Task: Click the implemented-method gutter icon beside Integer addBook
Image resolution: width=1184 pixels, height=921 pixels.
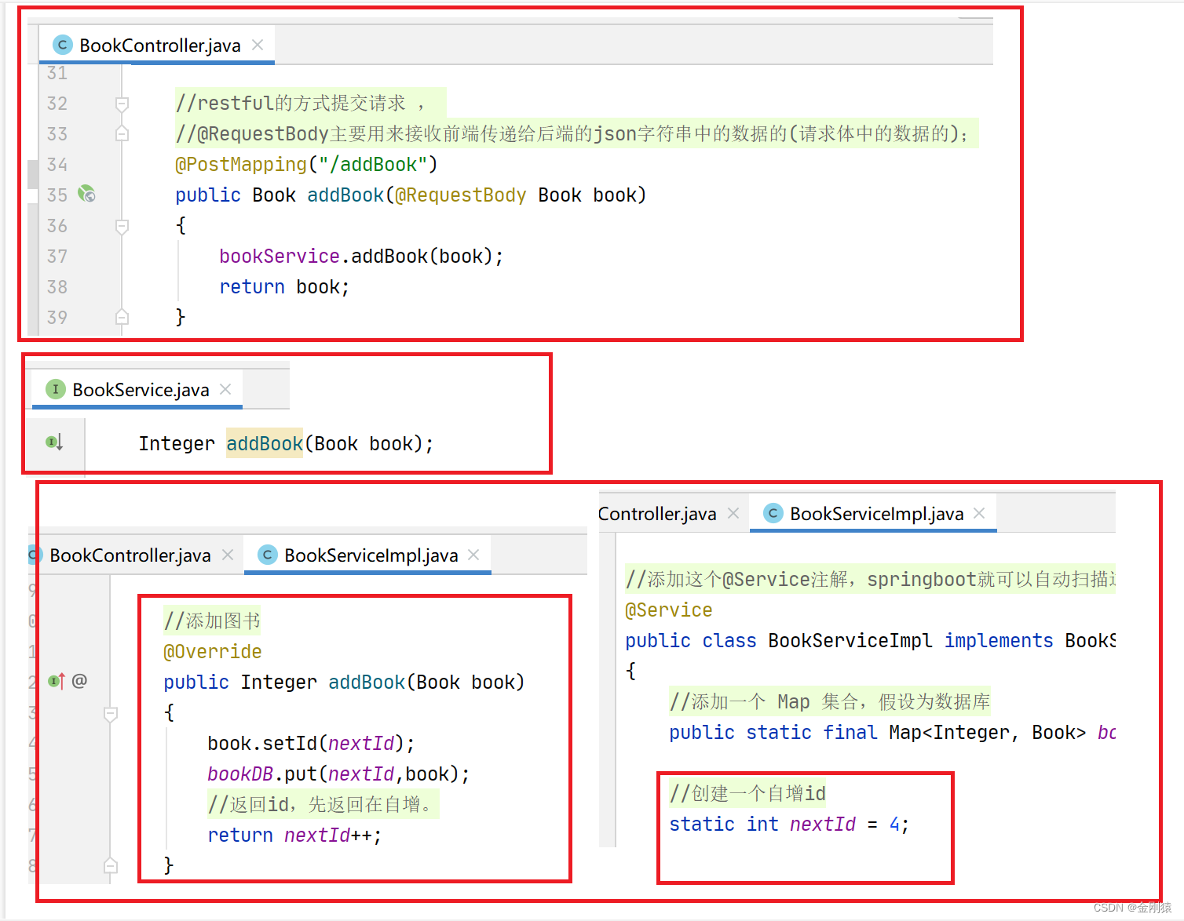Action: 54,442
